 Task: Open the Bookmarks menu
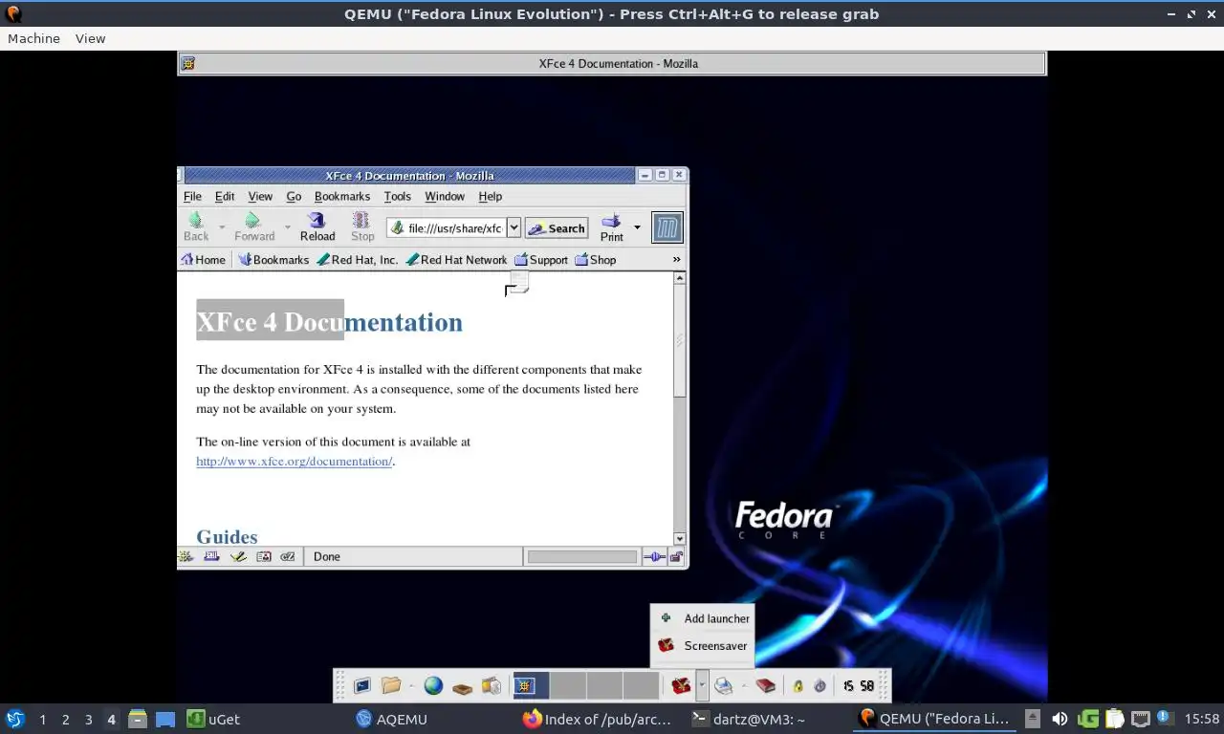click(x=342, y=196)
